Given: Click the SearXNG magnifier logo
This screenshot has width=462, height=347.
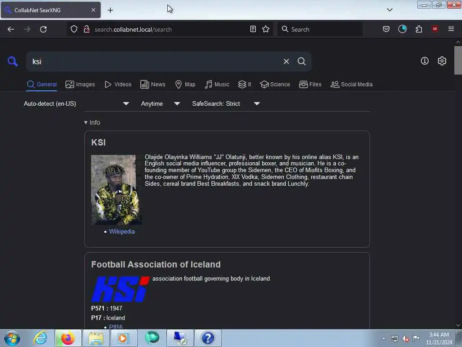Looking at the screenshot, I should click(13, 61).
